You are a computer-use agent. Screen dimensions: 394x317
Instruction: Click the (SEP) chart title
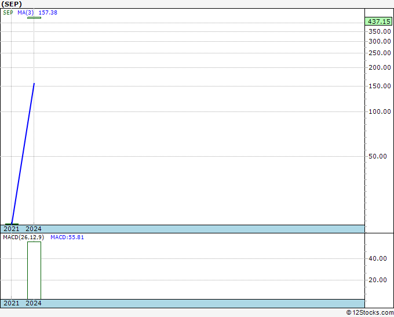(12, 4)
